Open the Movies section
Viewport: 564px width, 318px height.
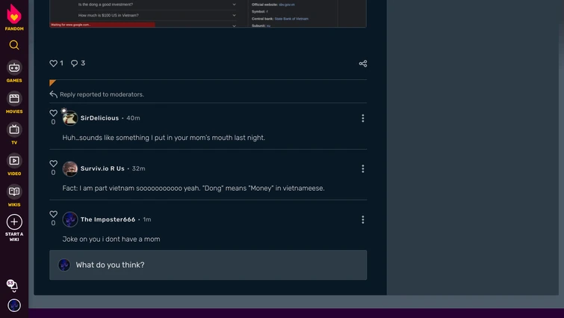click(x=14, y=103)
